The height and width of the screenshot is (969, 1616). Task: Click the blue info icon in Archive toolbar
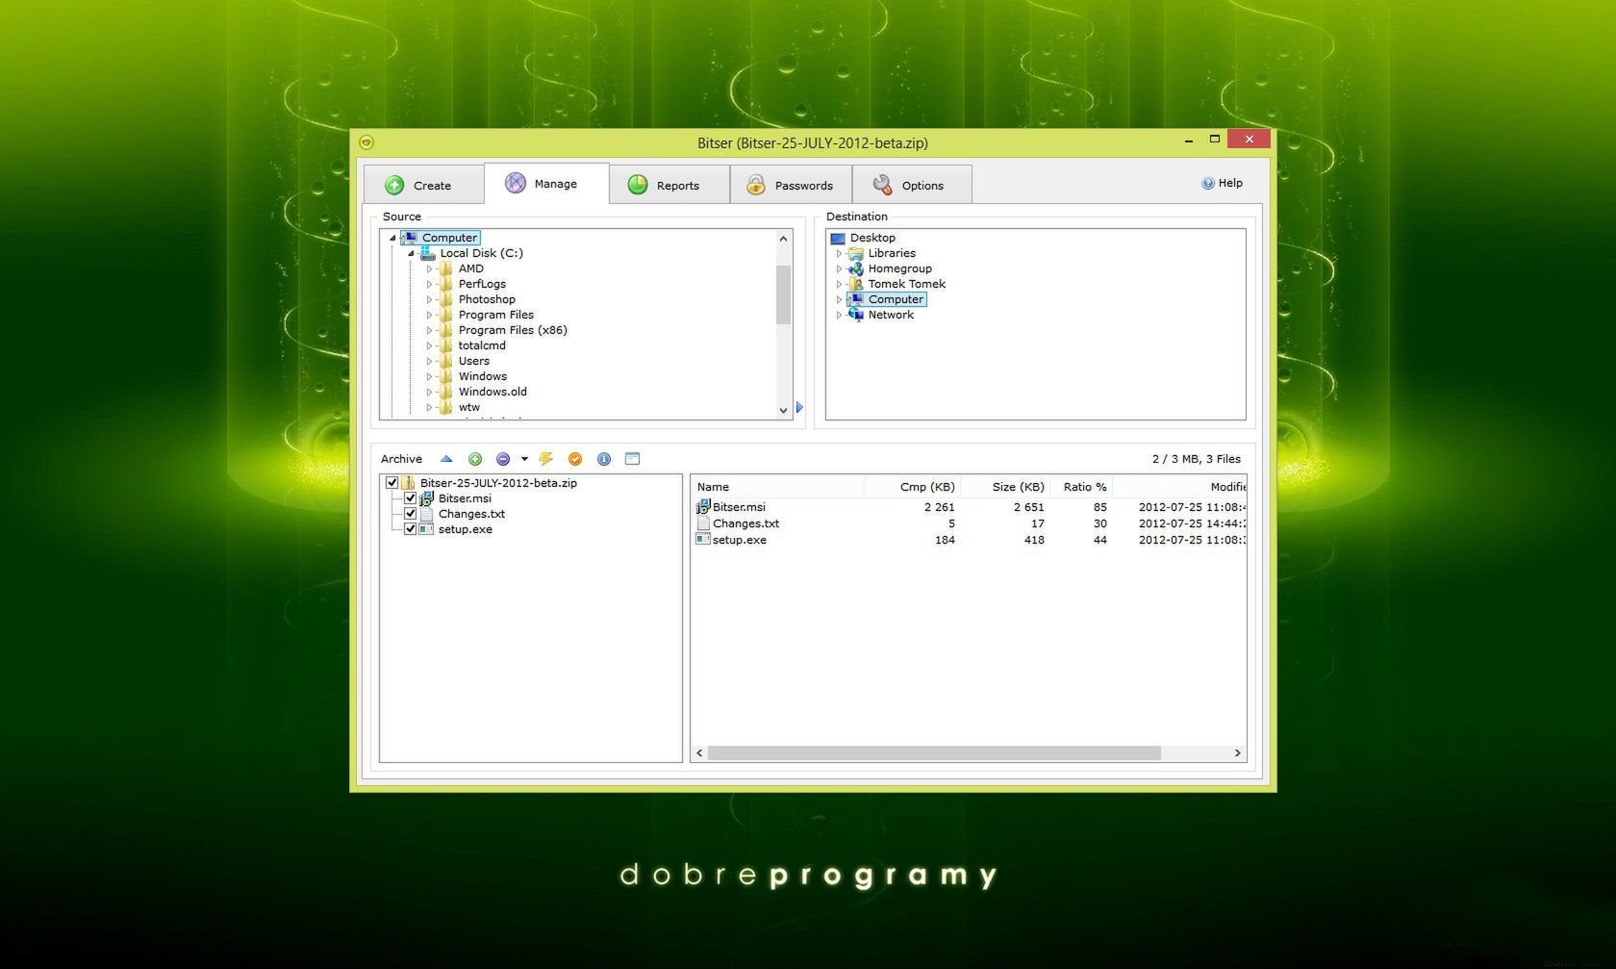click(604, 459)
